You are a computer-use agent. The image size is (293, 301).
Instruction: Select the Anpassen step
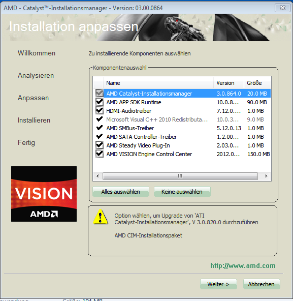pyautogui.click(x=33, y=98)
